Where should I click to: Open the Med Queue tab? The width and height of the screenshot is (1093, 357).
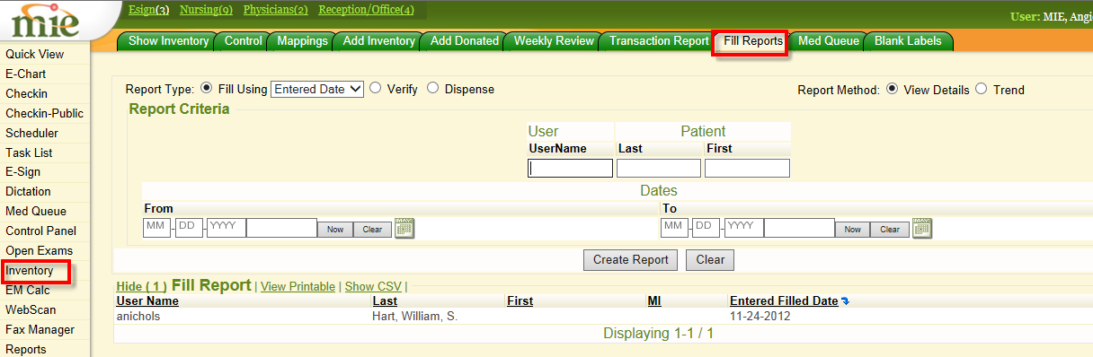point(828,41)
